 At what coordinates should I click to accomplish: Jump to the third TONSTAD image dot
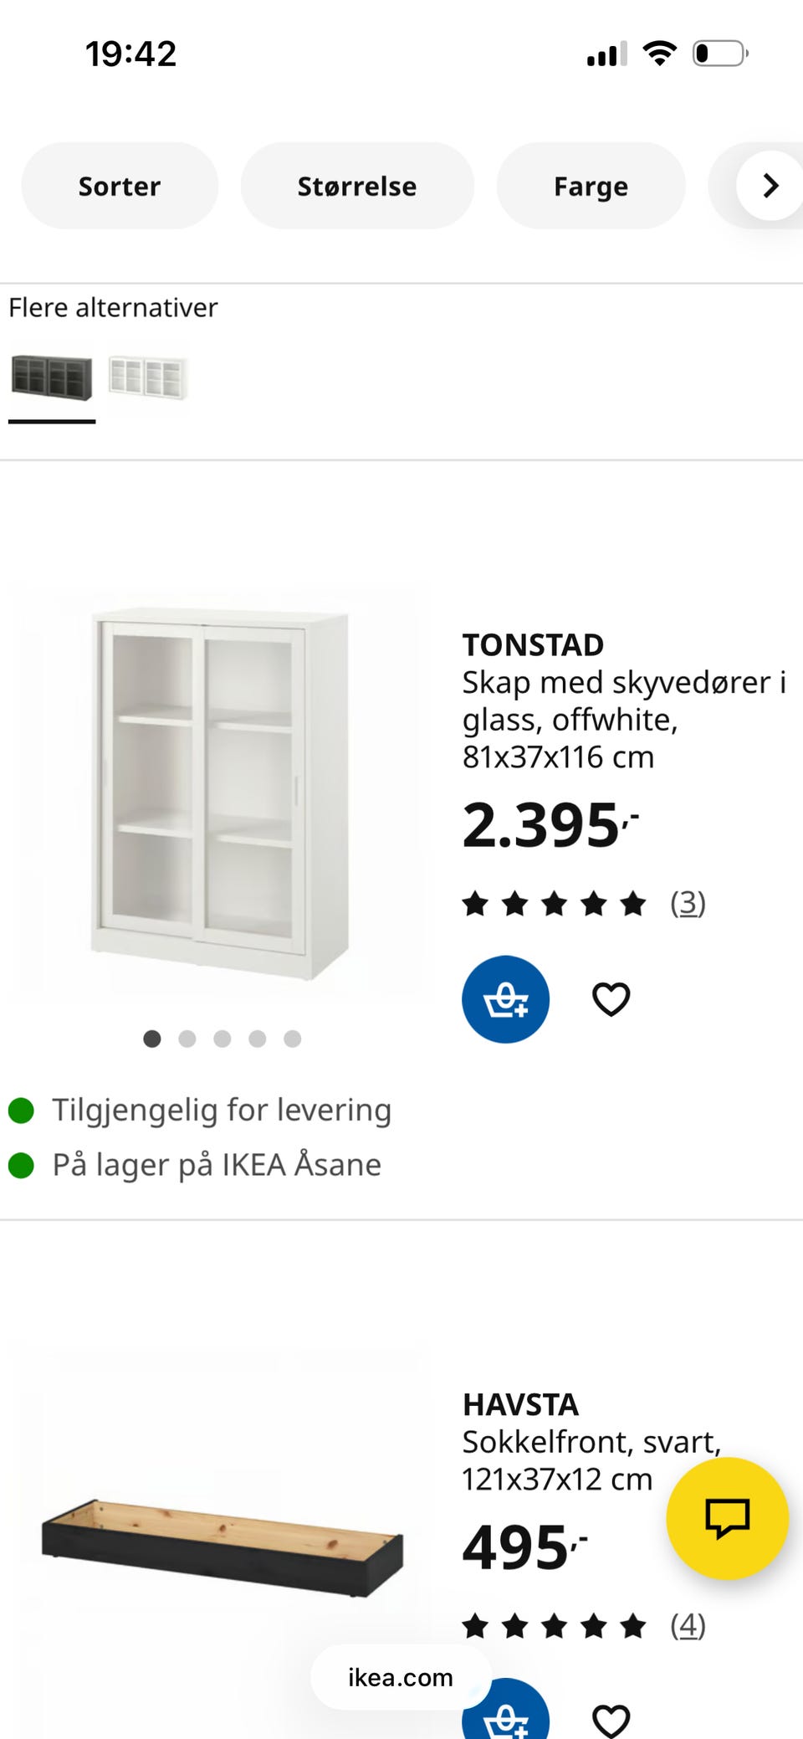point(222,1039)
